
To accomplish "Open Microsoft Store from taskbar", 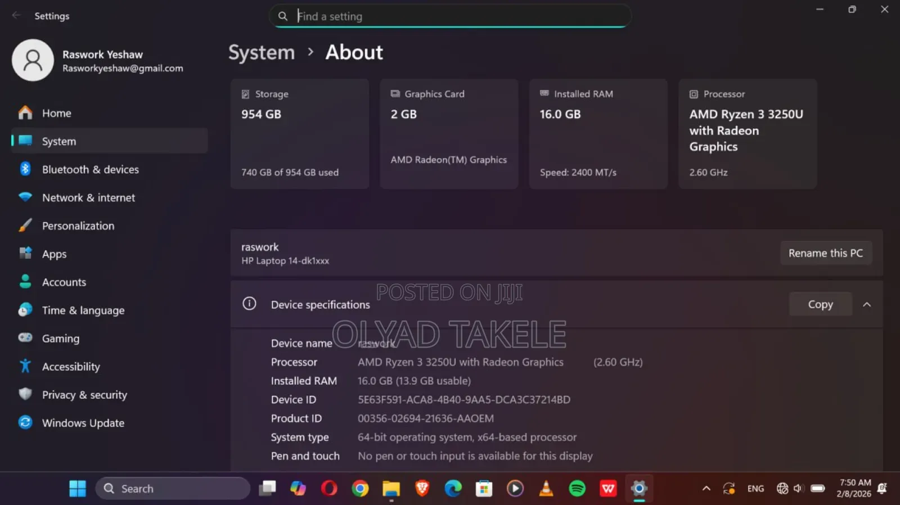I will pyautogui.click(x=484, y=488).
